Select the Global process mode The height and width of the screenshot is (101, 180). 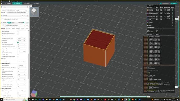[x=9, y=22]
